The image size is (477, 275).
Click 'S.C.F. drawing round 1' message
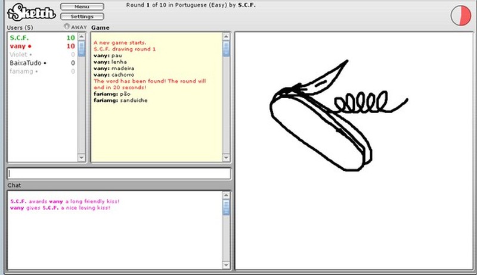[x=125, y=49]
